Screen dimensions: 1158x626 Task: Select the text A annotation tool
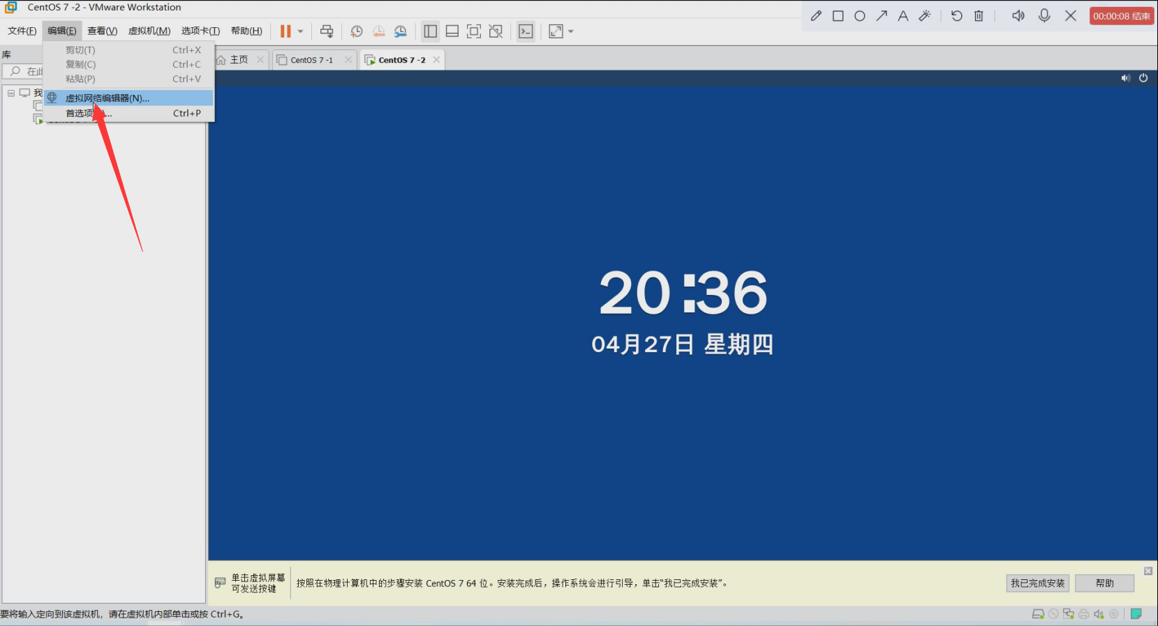(903, 15)
